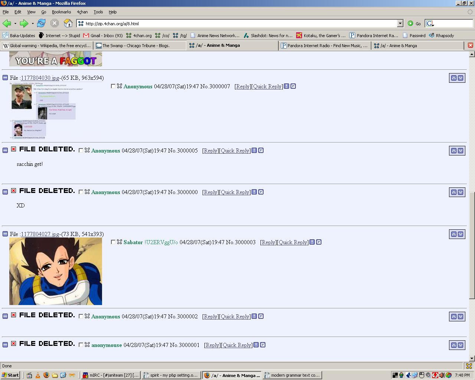Click Quick Reply for post No.3000005
475x380 pixels.
pyautogui.click(x=235, y=151)
